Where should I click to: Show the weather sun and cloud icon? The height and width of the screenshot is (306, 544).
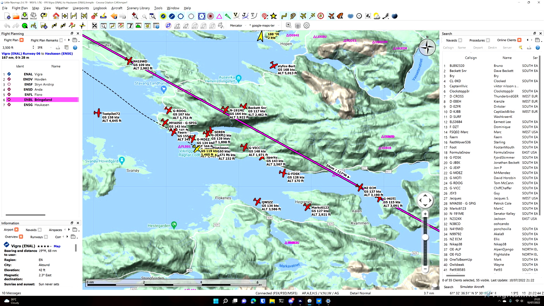[377, 16]
